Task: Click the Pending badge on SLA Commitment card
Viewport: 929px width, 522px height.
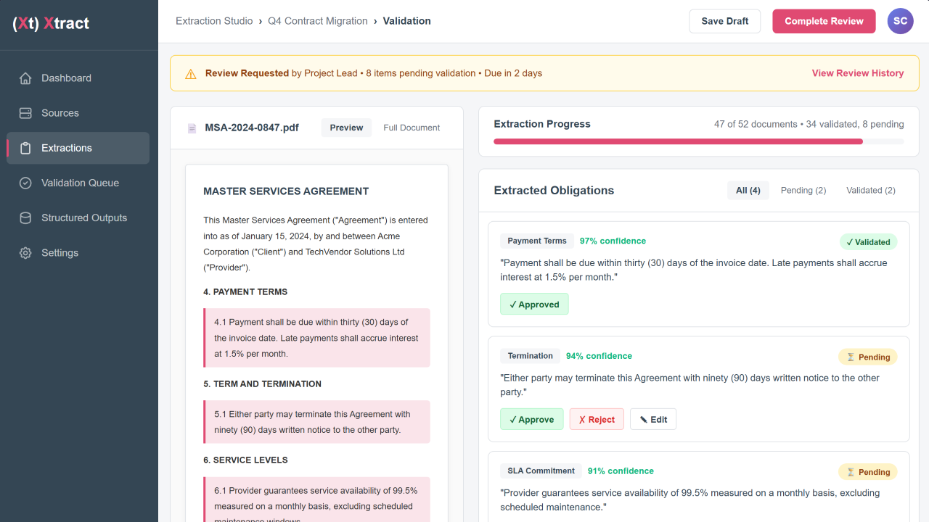Action: pos(868,472)
